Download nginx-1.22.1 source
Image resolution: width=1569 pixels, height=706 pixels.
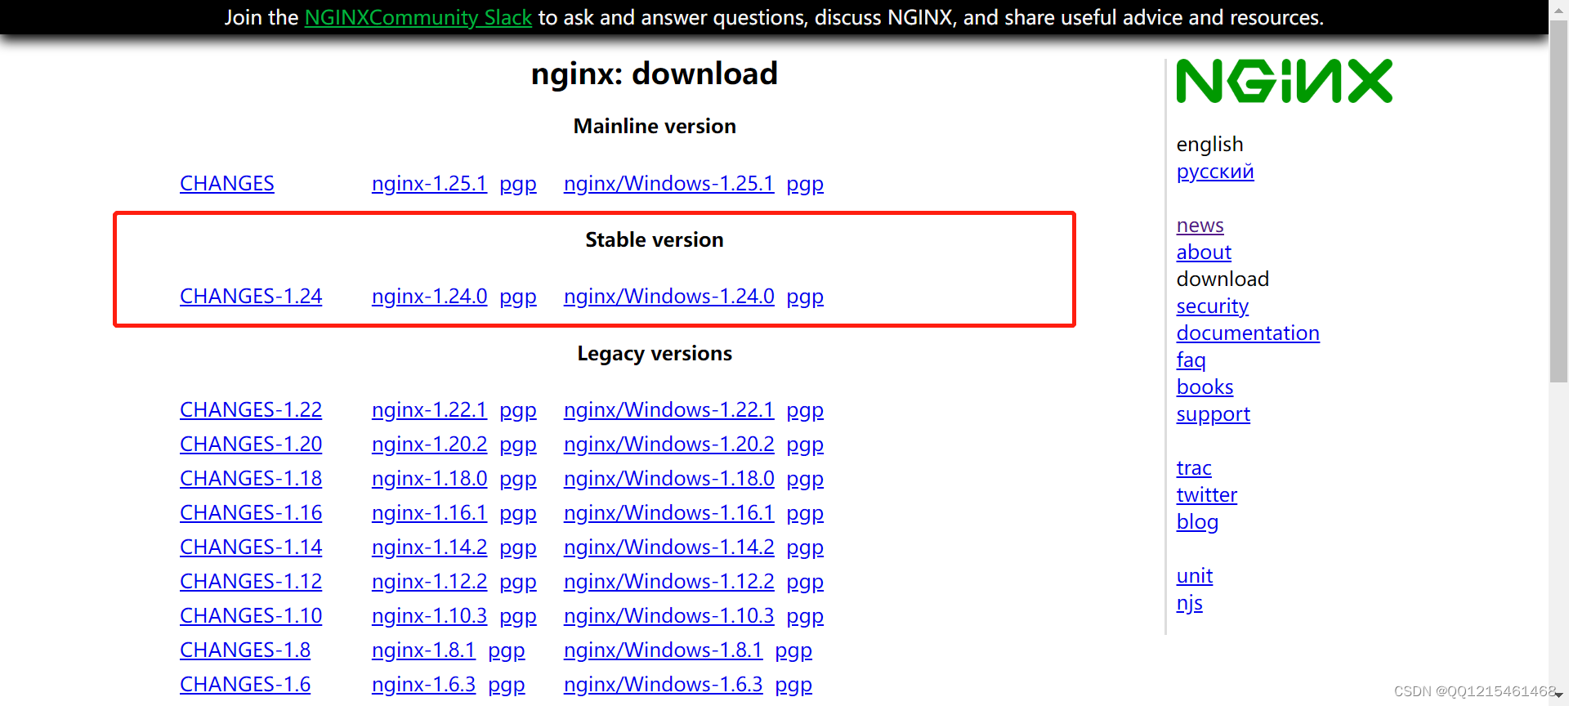pos(429,409)
